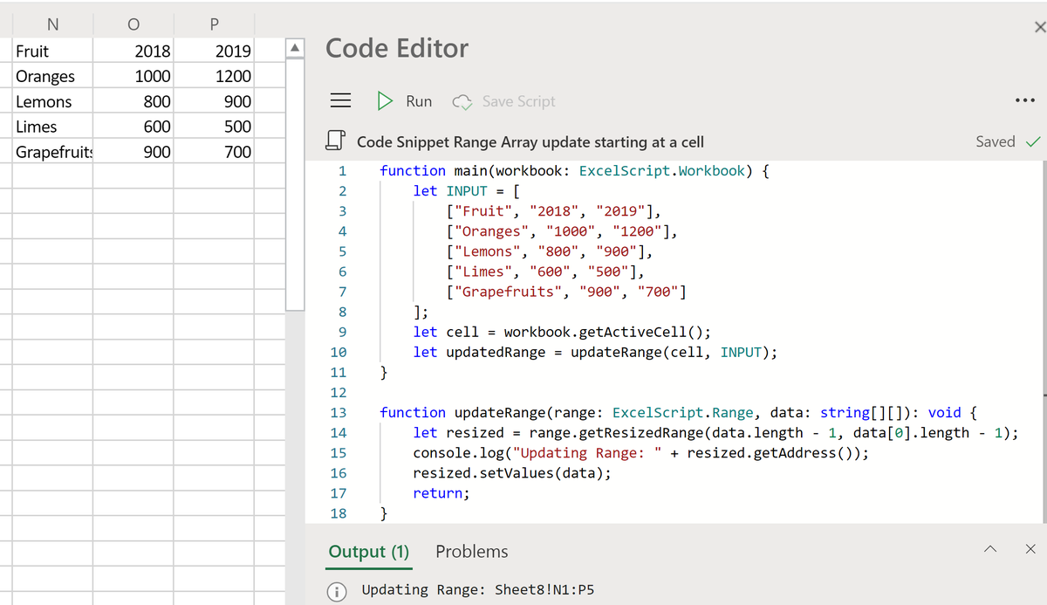This screenshot has width=1047, height=605.
Task: Click the script scroll icon beside title
Action: pyautogui.click(x=333, y=141)
